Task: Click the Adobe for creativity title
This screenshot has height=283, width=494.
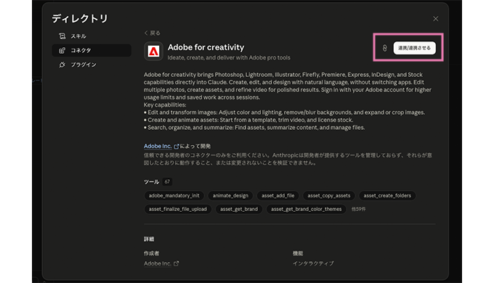Action: click(206, 48)
